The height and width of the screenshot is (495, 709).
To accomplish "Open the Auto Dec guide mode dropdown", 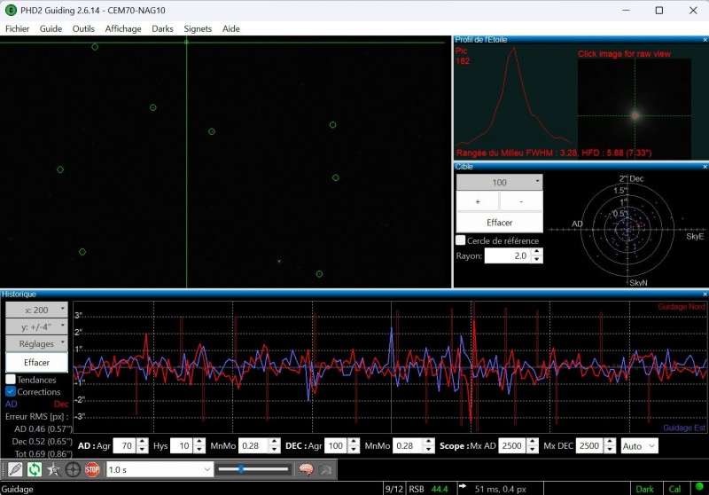I will (x=639, y=445).
